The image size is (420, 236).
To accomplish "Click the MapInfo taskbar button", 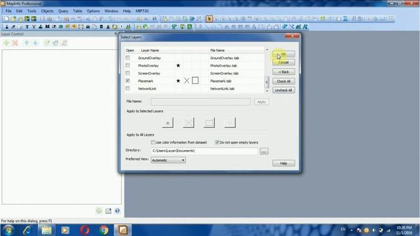I will pyautogui.click(x=123, y=230).
